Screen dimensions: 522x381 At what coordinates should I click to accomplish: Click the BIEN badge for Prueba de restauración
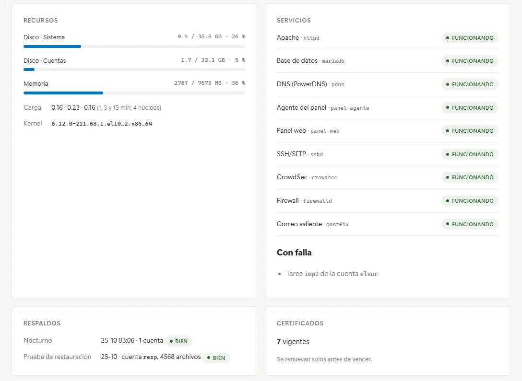(216, 358)
